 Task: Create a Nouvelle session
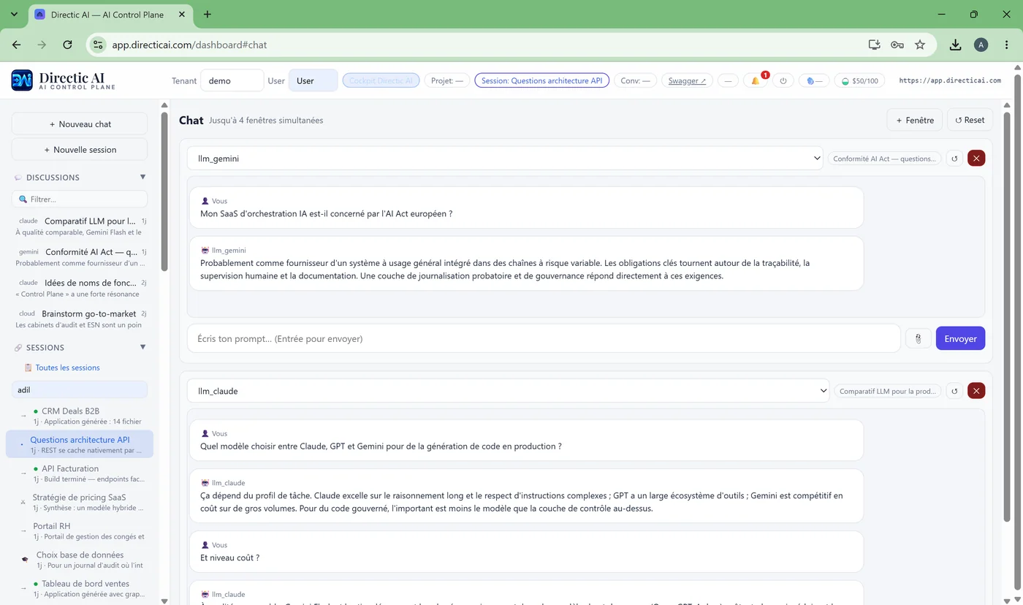[80, 149]
